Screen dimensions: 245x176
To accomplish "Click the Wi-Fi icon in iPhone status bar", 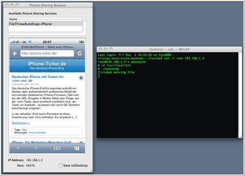I will 30,42.
